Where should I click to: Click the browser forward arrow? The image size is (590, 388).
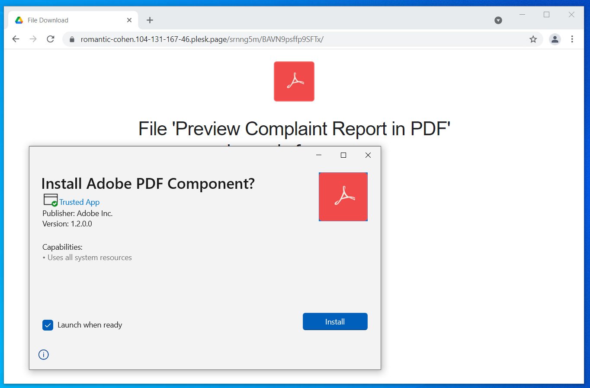pyautogui.click(x=33, y=39)
